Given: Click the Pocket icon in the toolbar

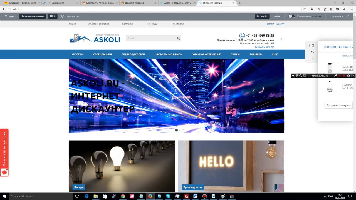Looking at the screenshot, I should click(x=338, y=9).
